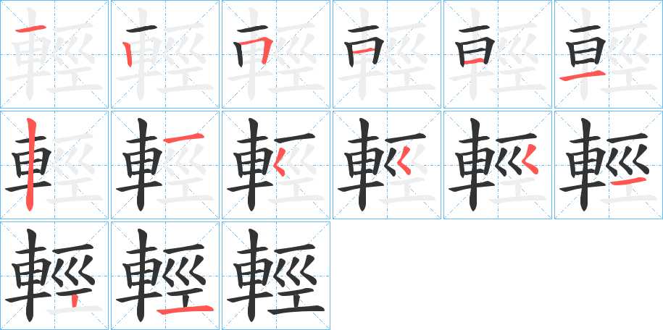The image size is (663, 330).
Task: Choose the step four cell with a red inner horizontal stroke
Action: (x=387, y=54)
